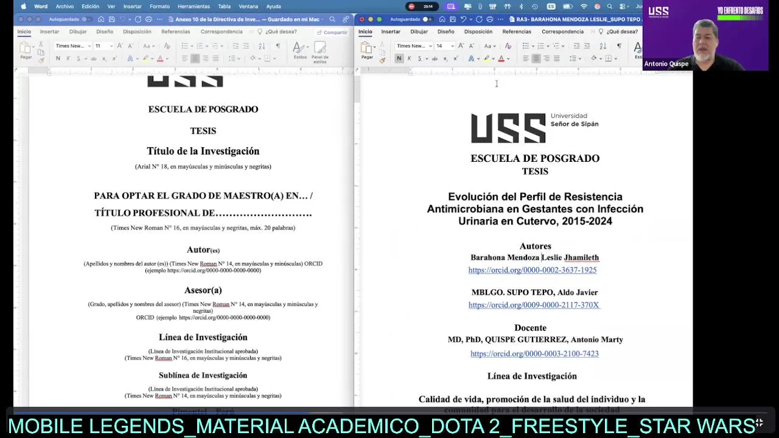Show paragraph marks in left window
This screenshot has width=779, height=438.
[278, 46]
